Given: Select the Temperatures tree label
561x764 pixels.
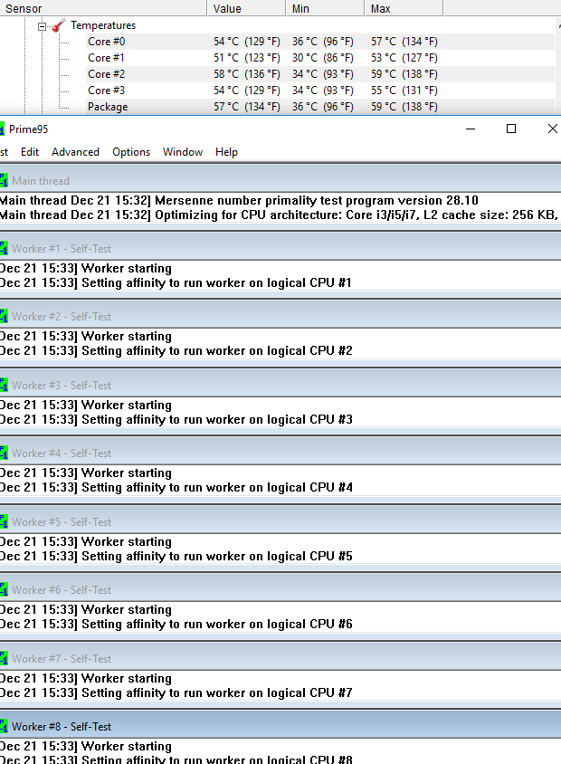Looking at the screenshot, I should click(103, 25).
